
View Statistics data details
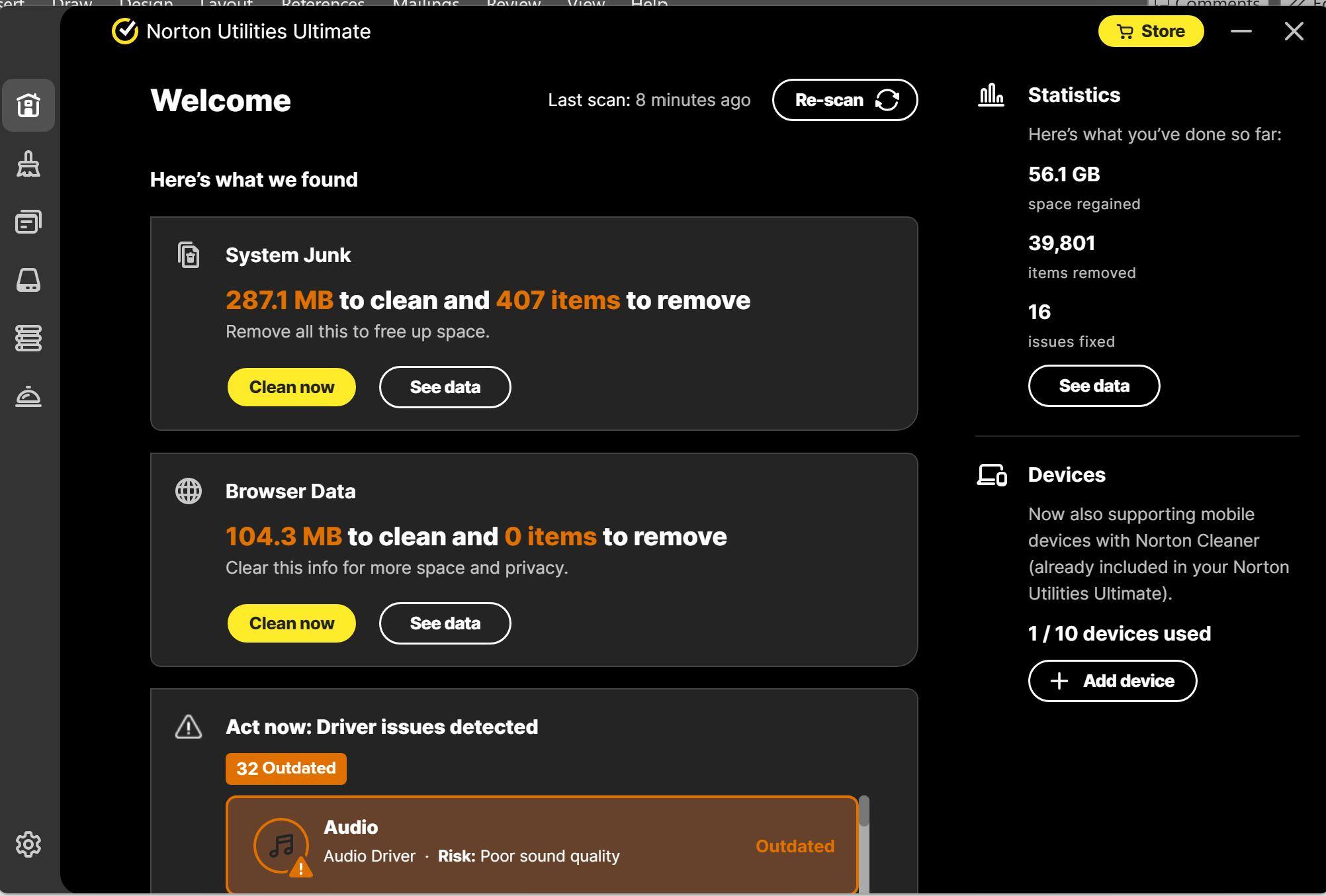(x=1094, y=386)
